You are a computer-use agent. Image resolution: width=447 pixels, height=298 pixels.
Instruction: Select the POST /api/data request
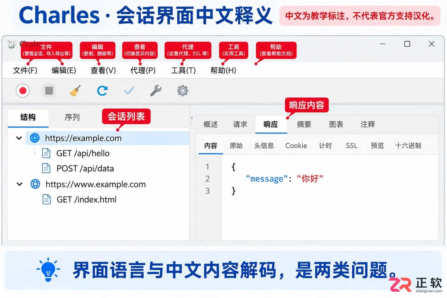click(x=85, y=169)
